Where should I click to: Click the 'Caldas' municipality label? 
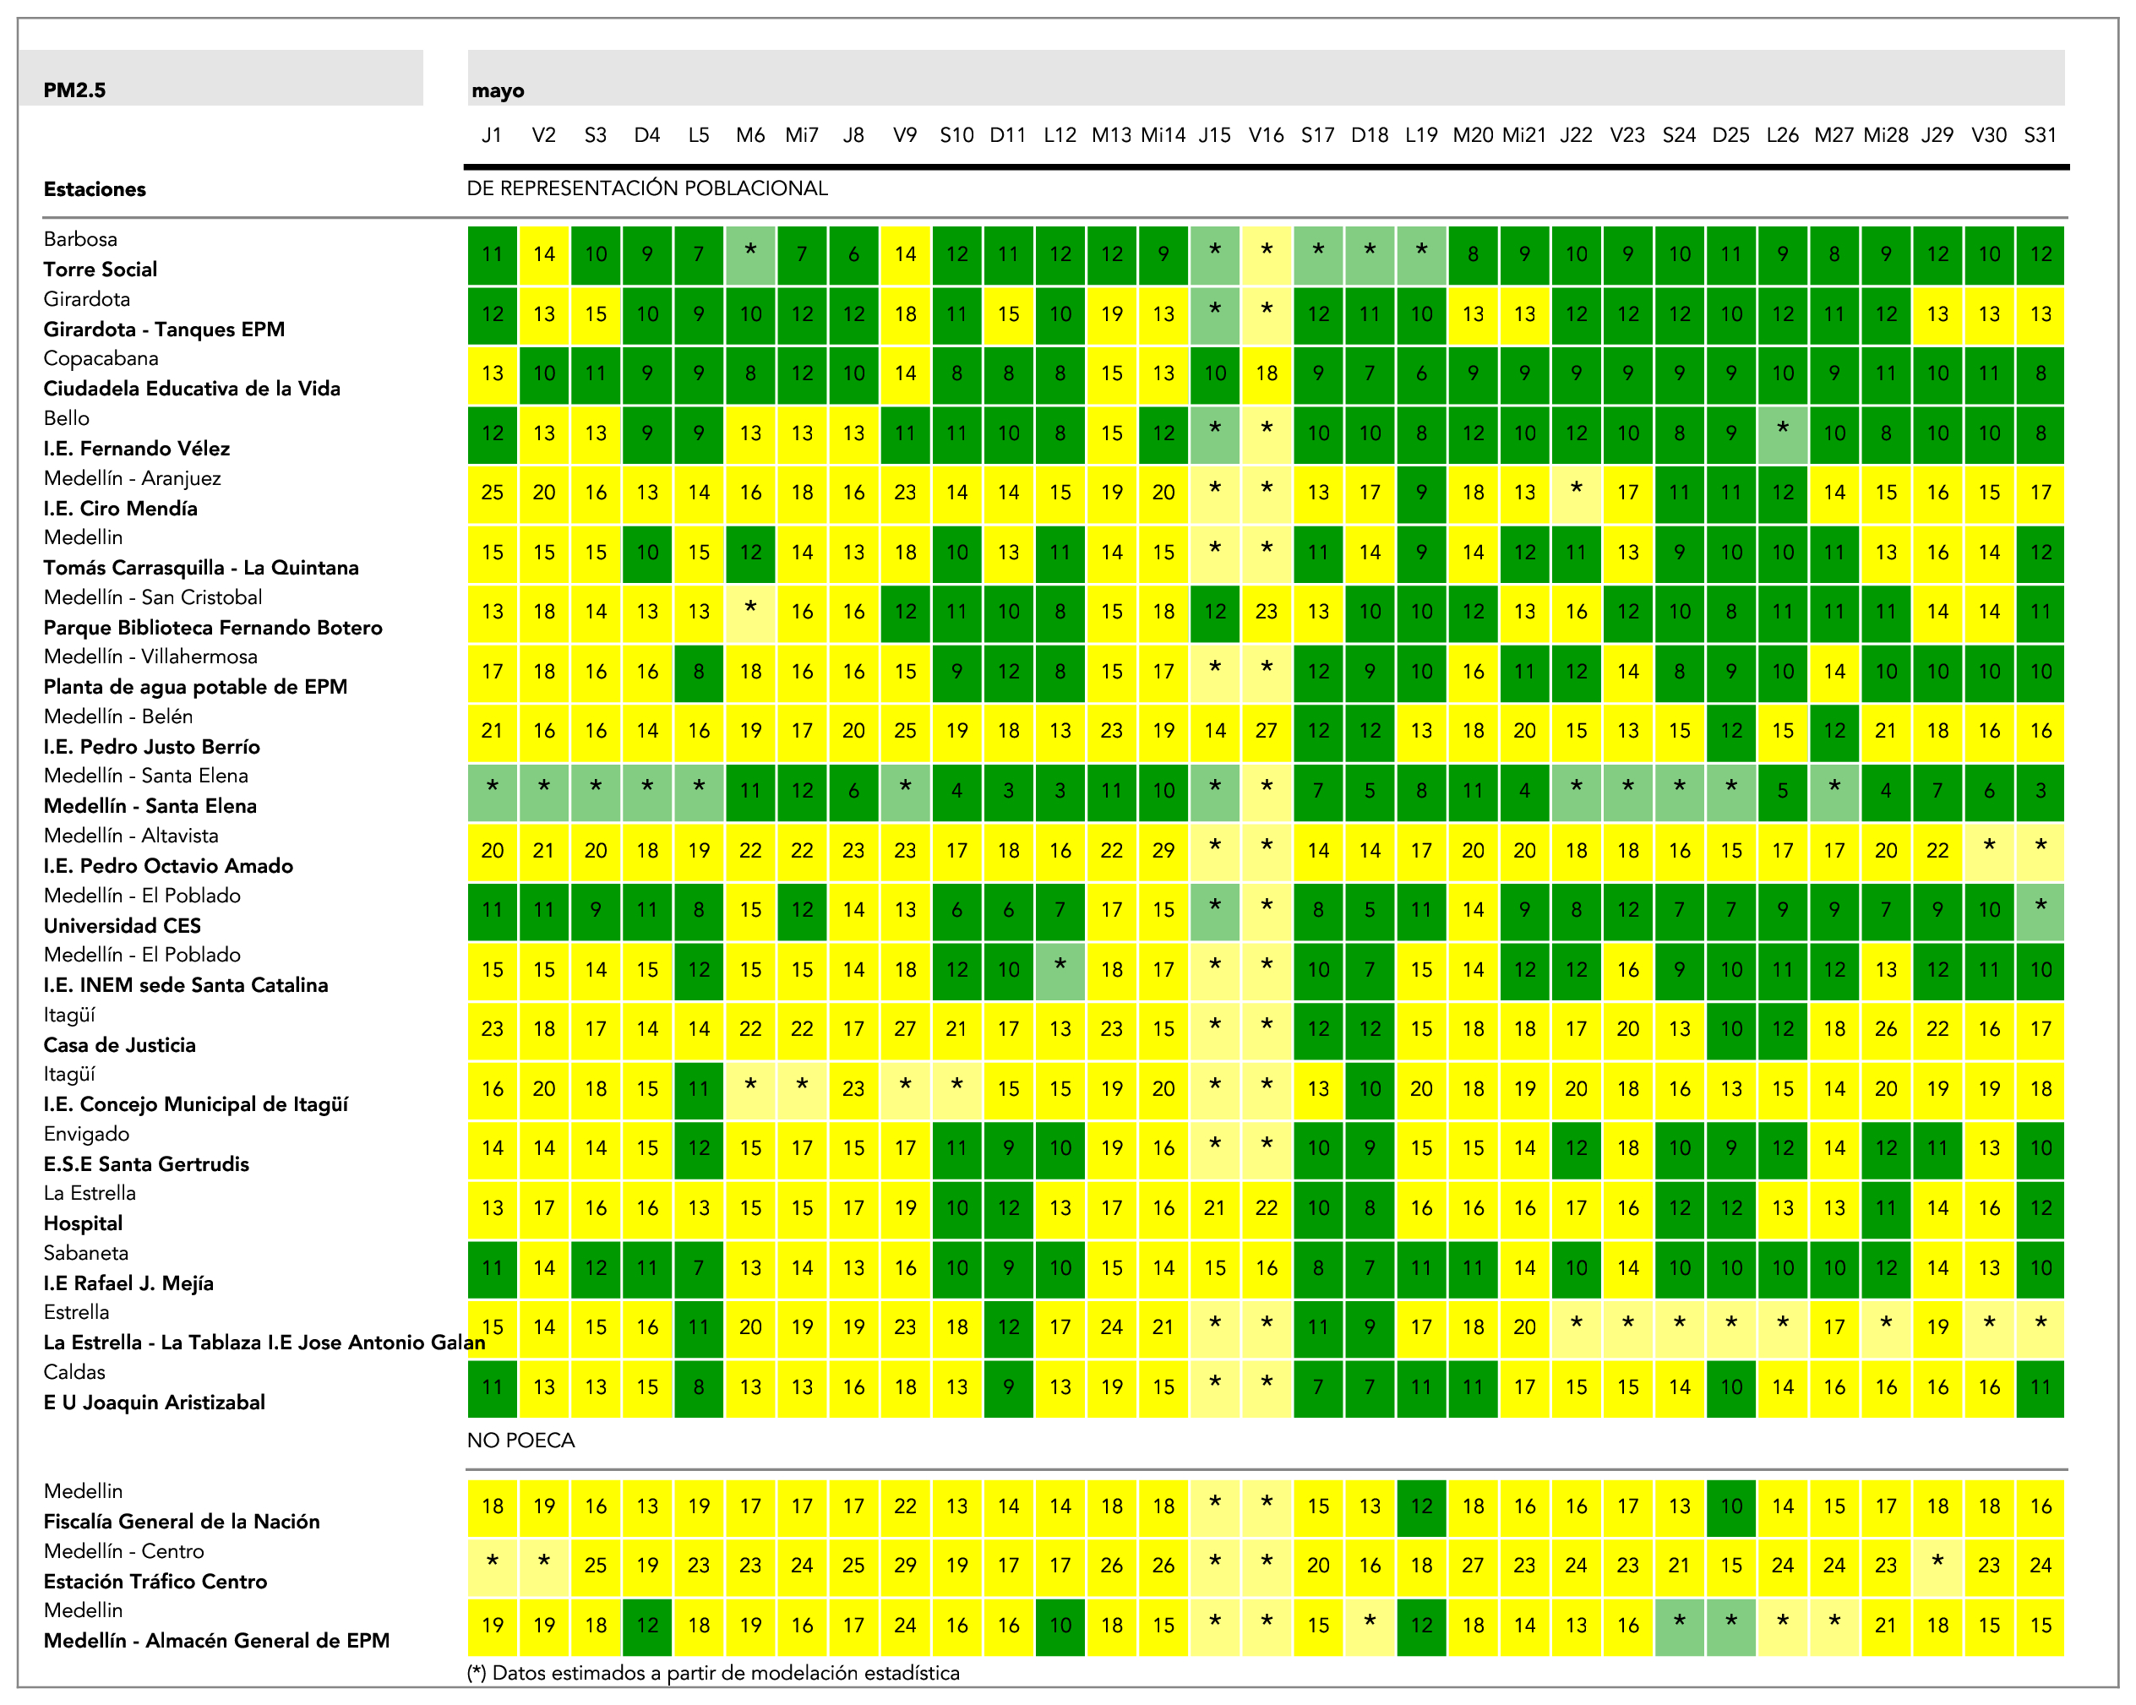click(x=74, y=1373)
